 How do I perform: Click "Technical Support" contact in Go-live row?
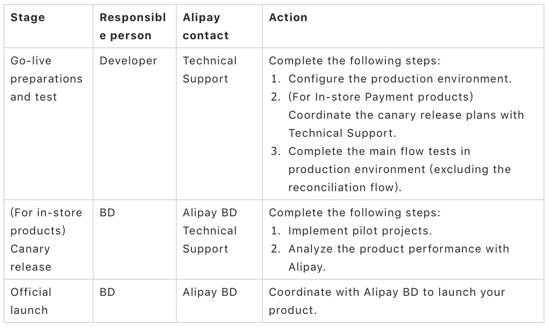[x=210, y=70]
